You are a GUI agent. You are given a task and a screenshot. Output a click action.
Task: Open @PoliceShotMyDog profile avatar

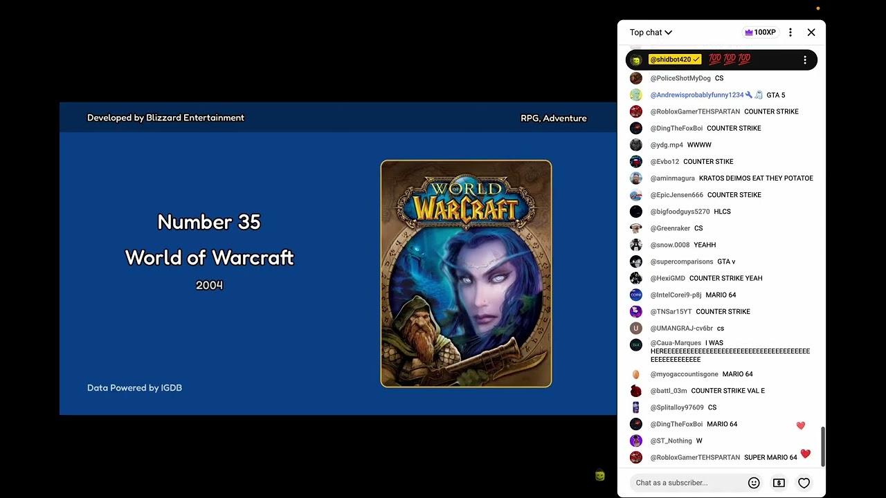pos(636,78)
